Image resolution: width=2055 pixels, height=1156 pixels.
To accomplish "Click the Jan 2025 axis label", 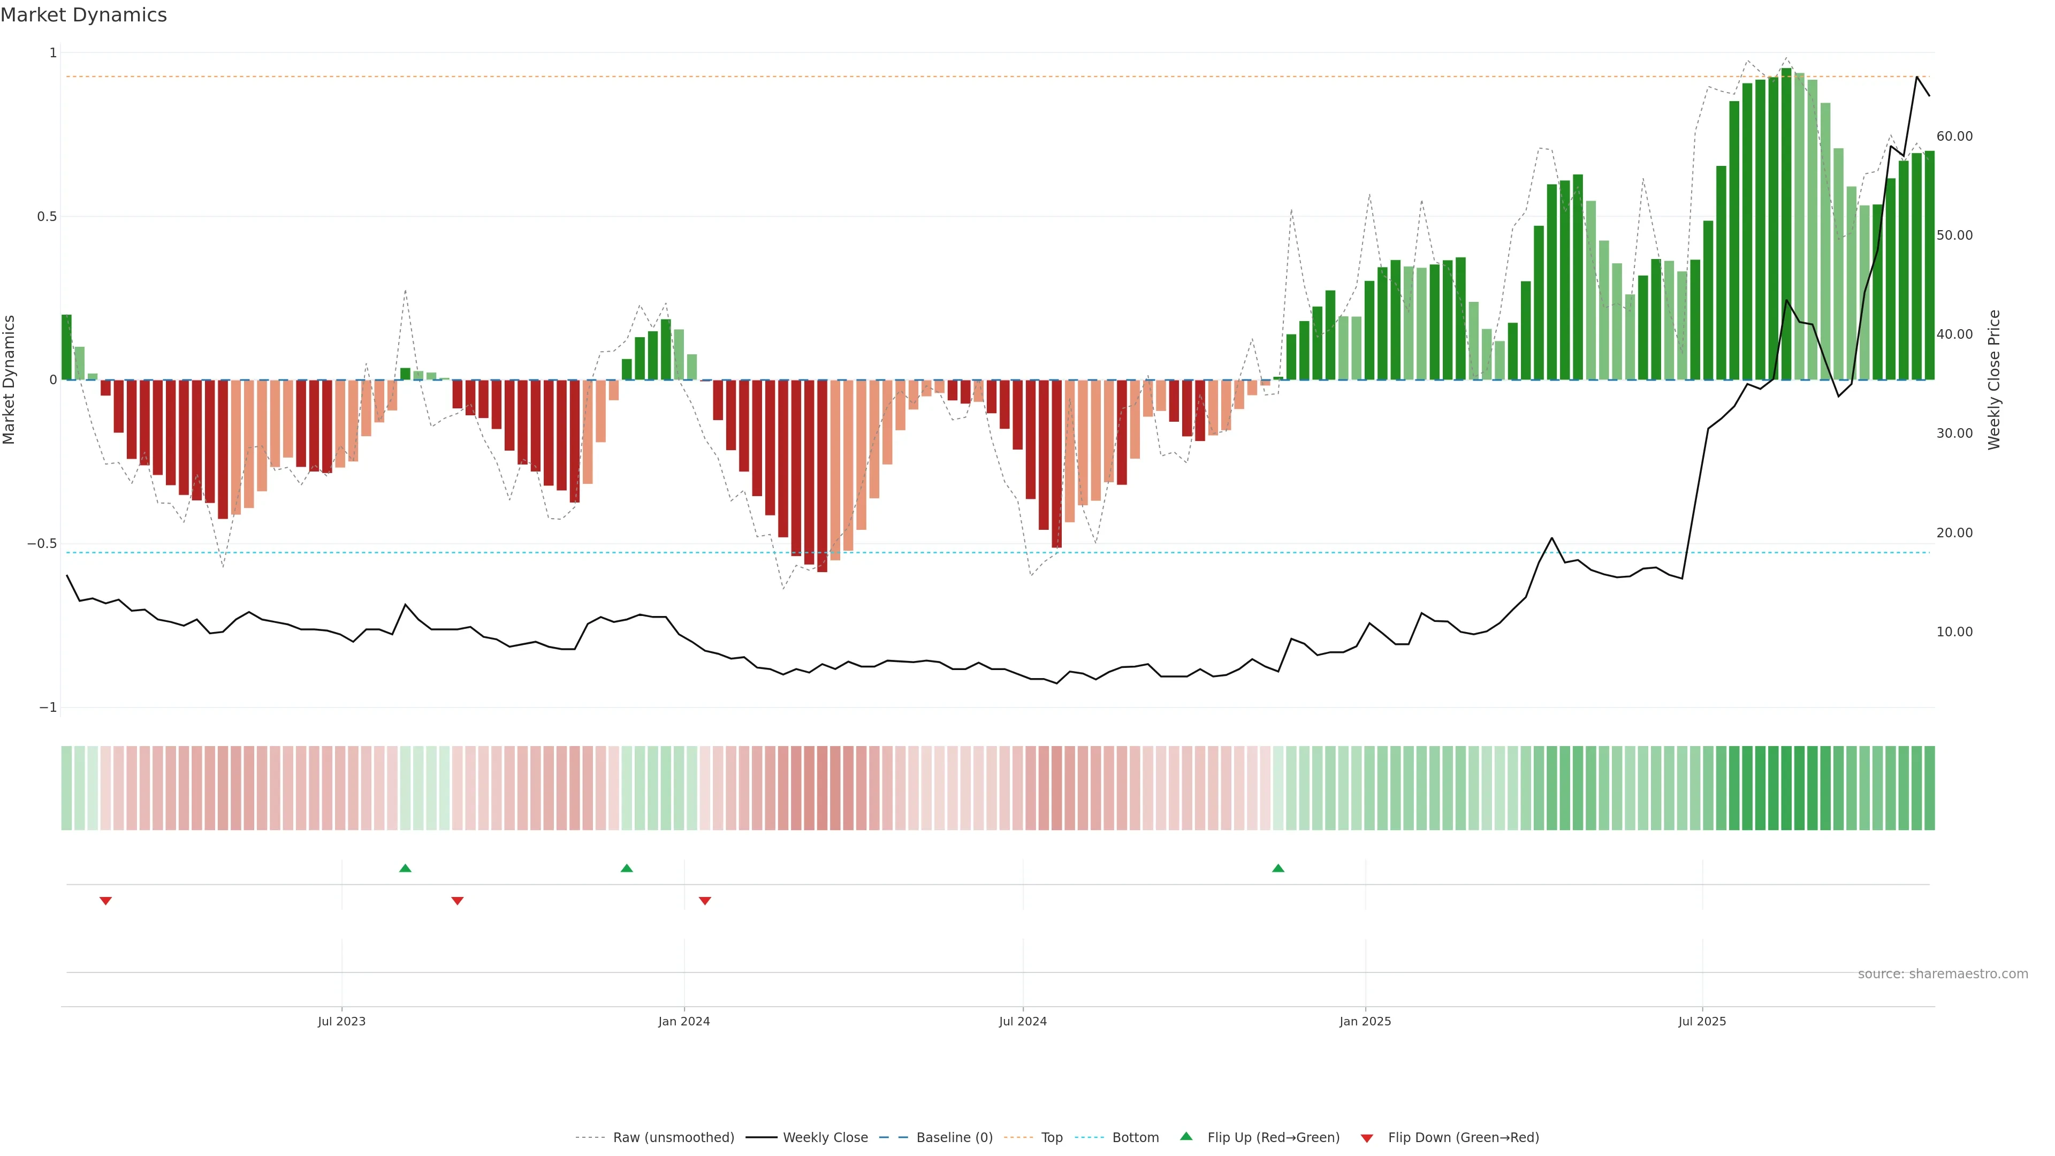I will pyautogui.click(x=1365, y=1021).
